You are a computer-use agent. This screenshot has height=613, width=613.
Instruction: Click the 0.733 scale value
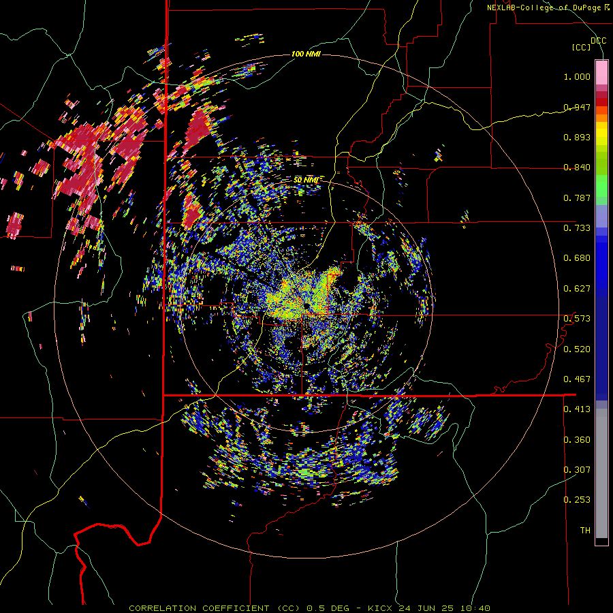coord(577,227)
